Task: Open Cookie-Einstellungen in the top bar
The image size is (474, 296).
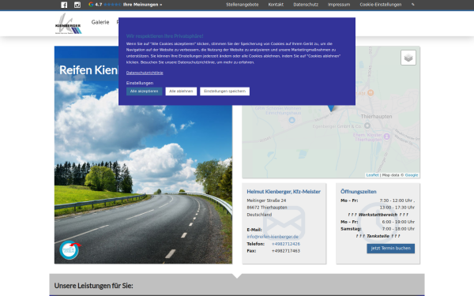Action: (x=381, y=5)
